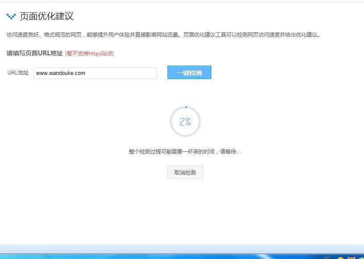
Task: Click the red https unsupported notice
Action: [90, 53]
